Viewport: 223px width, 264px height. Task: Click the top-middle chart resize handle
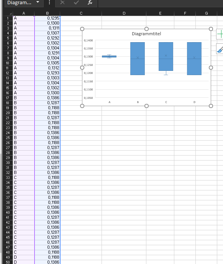146,29
